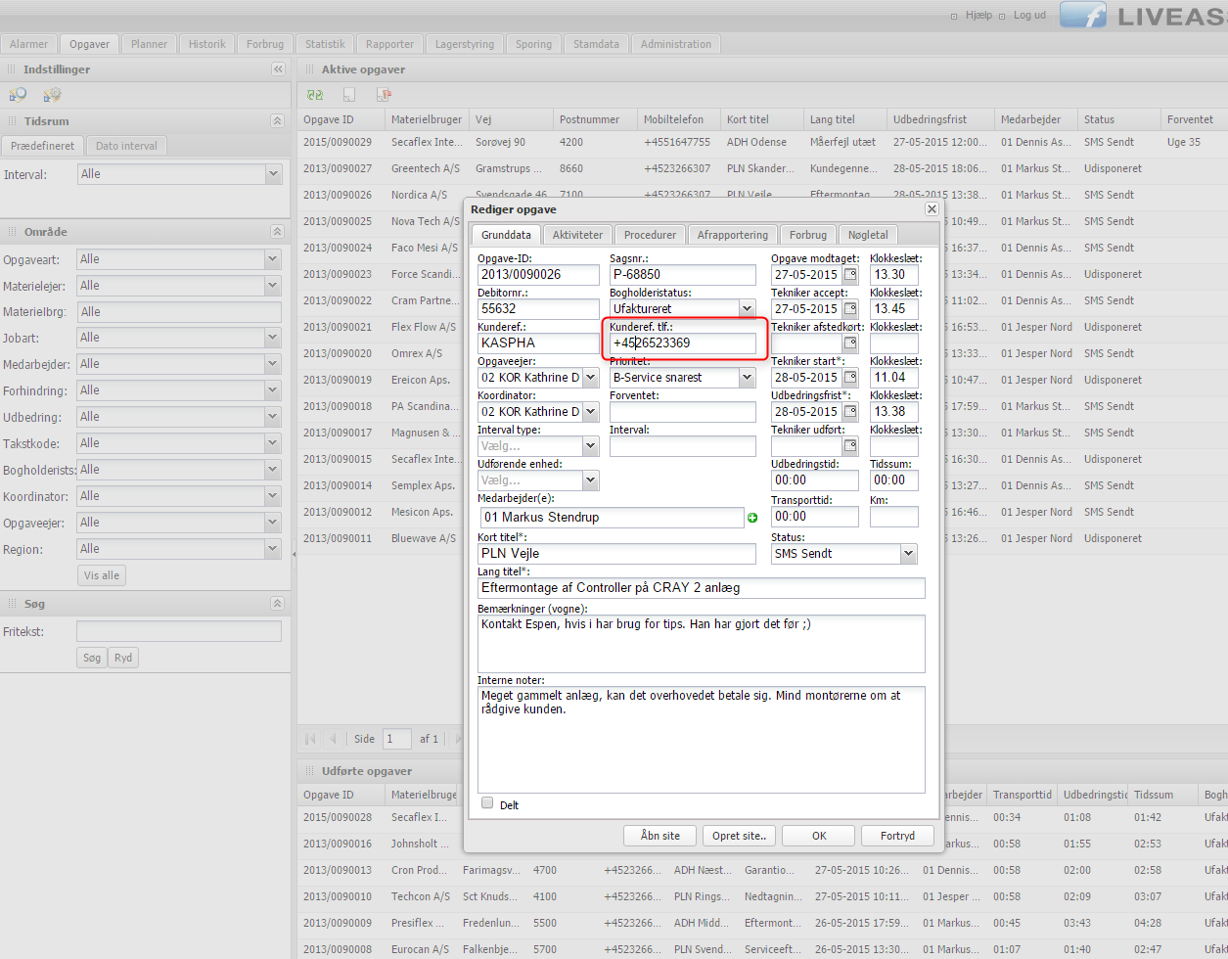1228x959 pixels.
Task: Tick the Delt checkbox
Action: pyautogui.click(x=487, y=803)
